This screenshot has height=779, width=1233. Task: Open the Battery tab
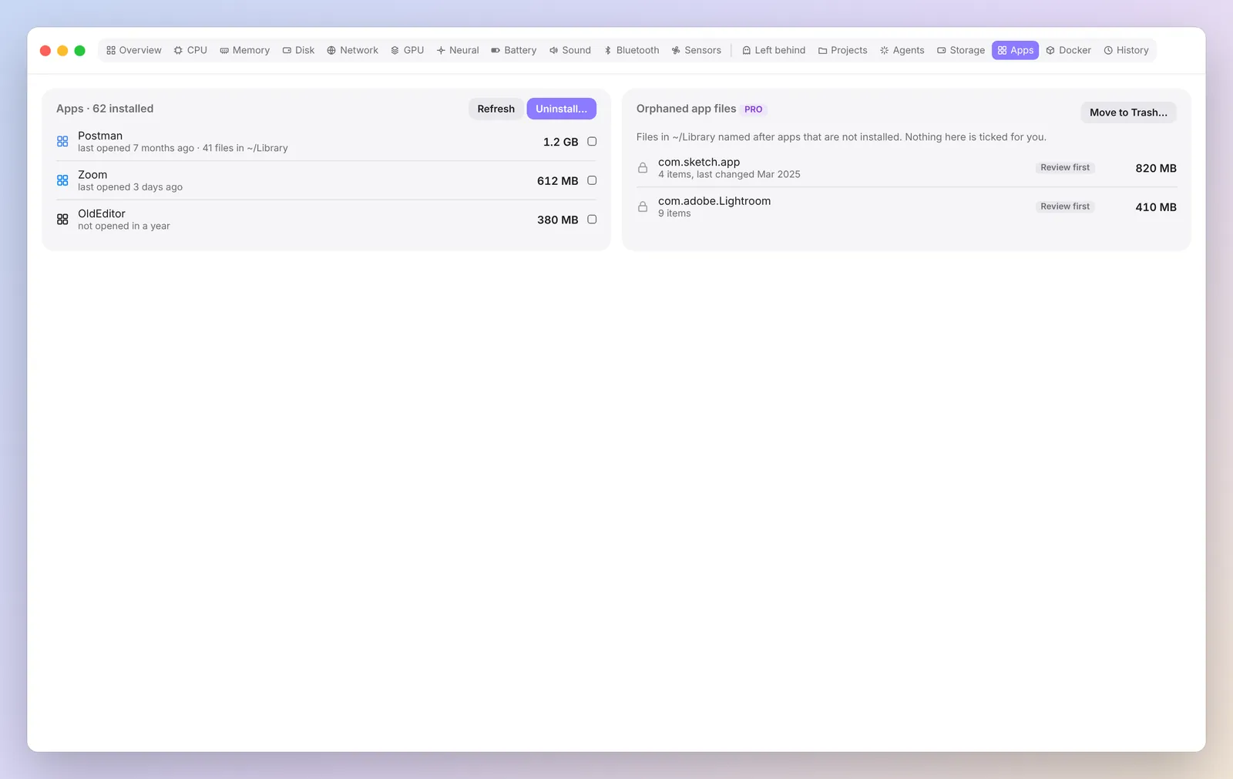pyautogui.click(x=514, y=50)
